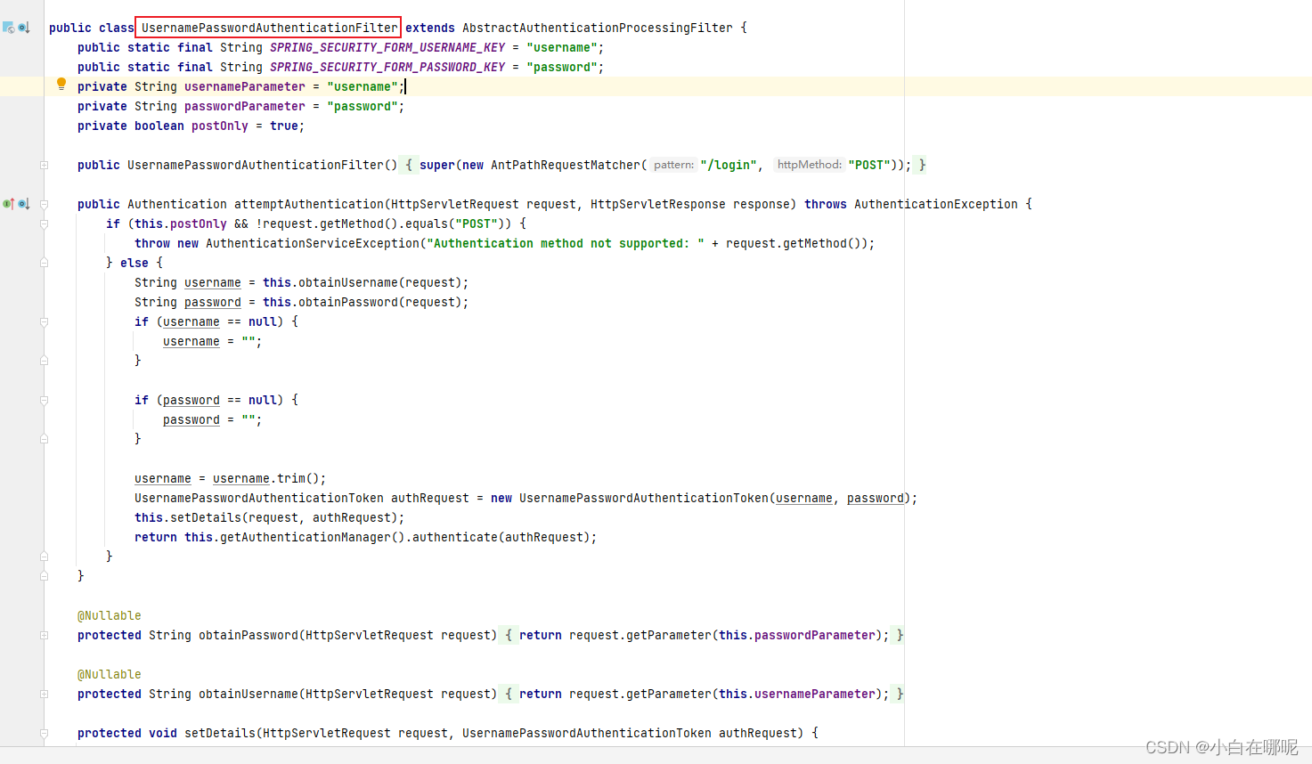Collapse the setDetails method fold marker
Screen dimensions: 1312x764
pyautogui.click(x=44, y=733)
